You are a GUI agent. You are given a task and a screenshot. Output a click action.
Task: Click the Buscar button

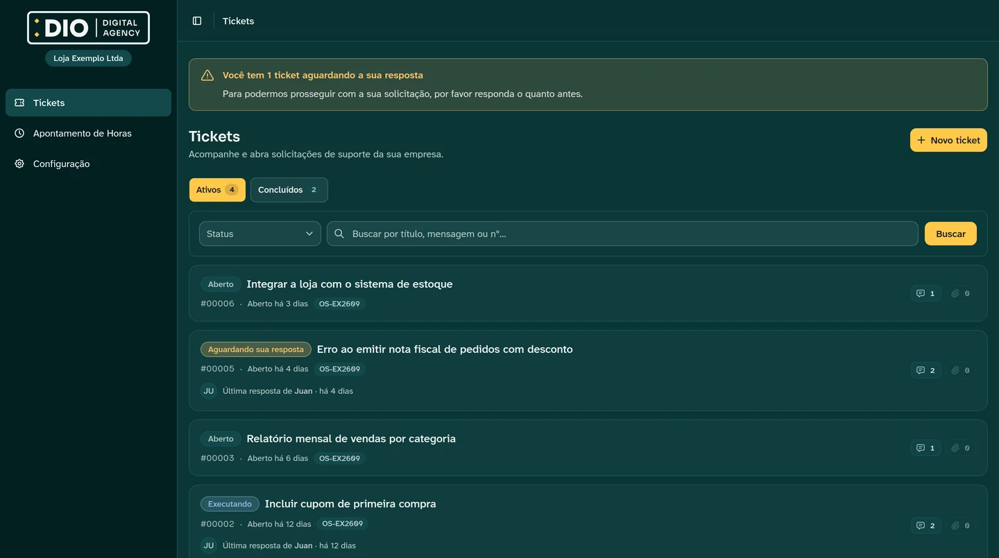tap(950, 234)
